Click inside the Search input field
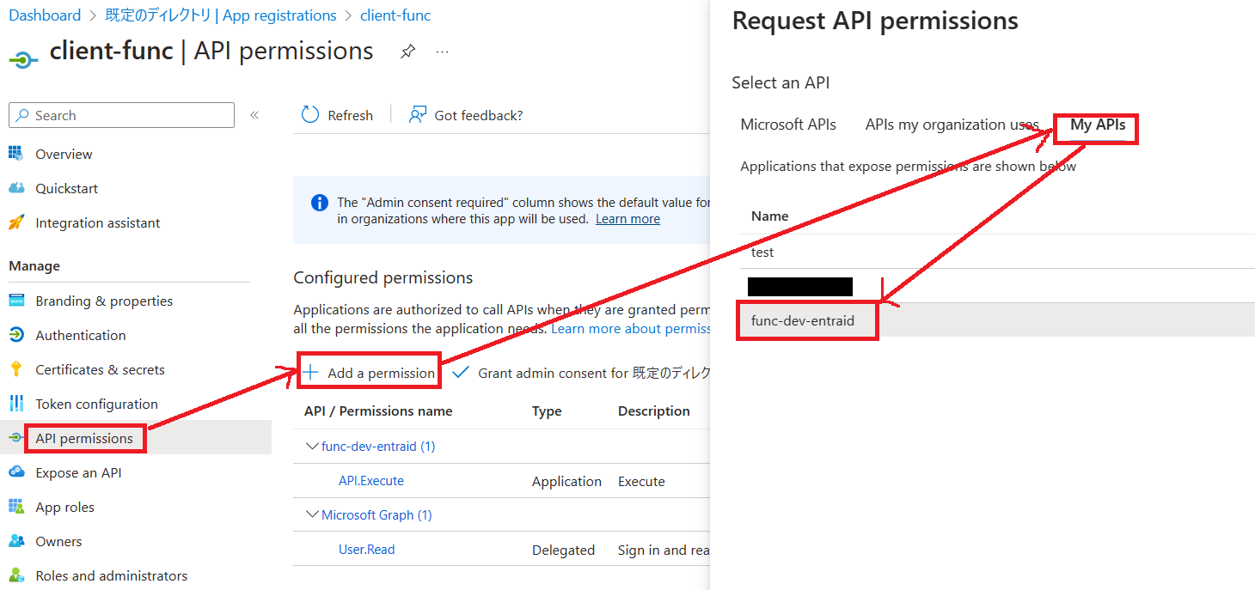The width and height of the screenshot is (1255, 590). [120, 114]
